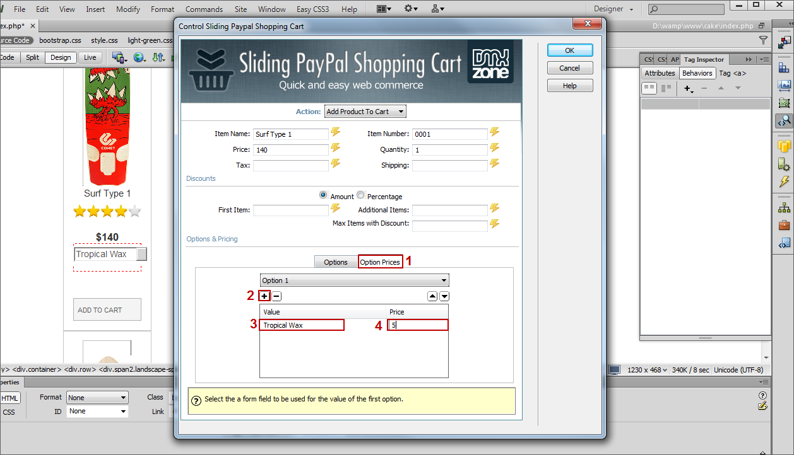Image resolution: width=794 pixels, height=455 pixels.
Task: Select the Attributes tab in Tag Inspector
Action: (660, 73)
